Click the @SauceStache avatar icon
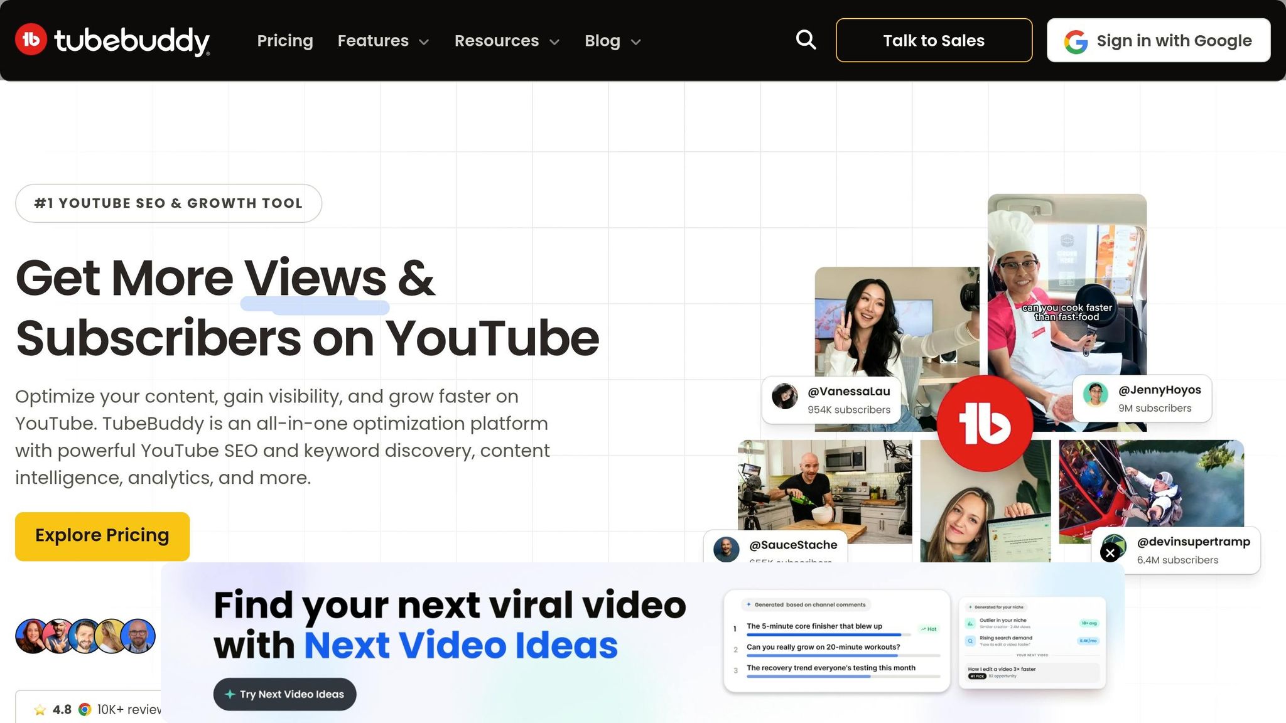The width and height of the screenshot is (1286, 723). click(727, 549)
